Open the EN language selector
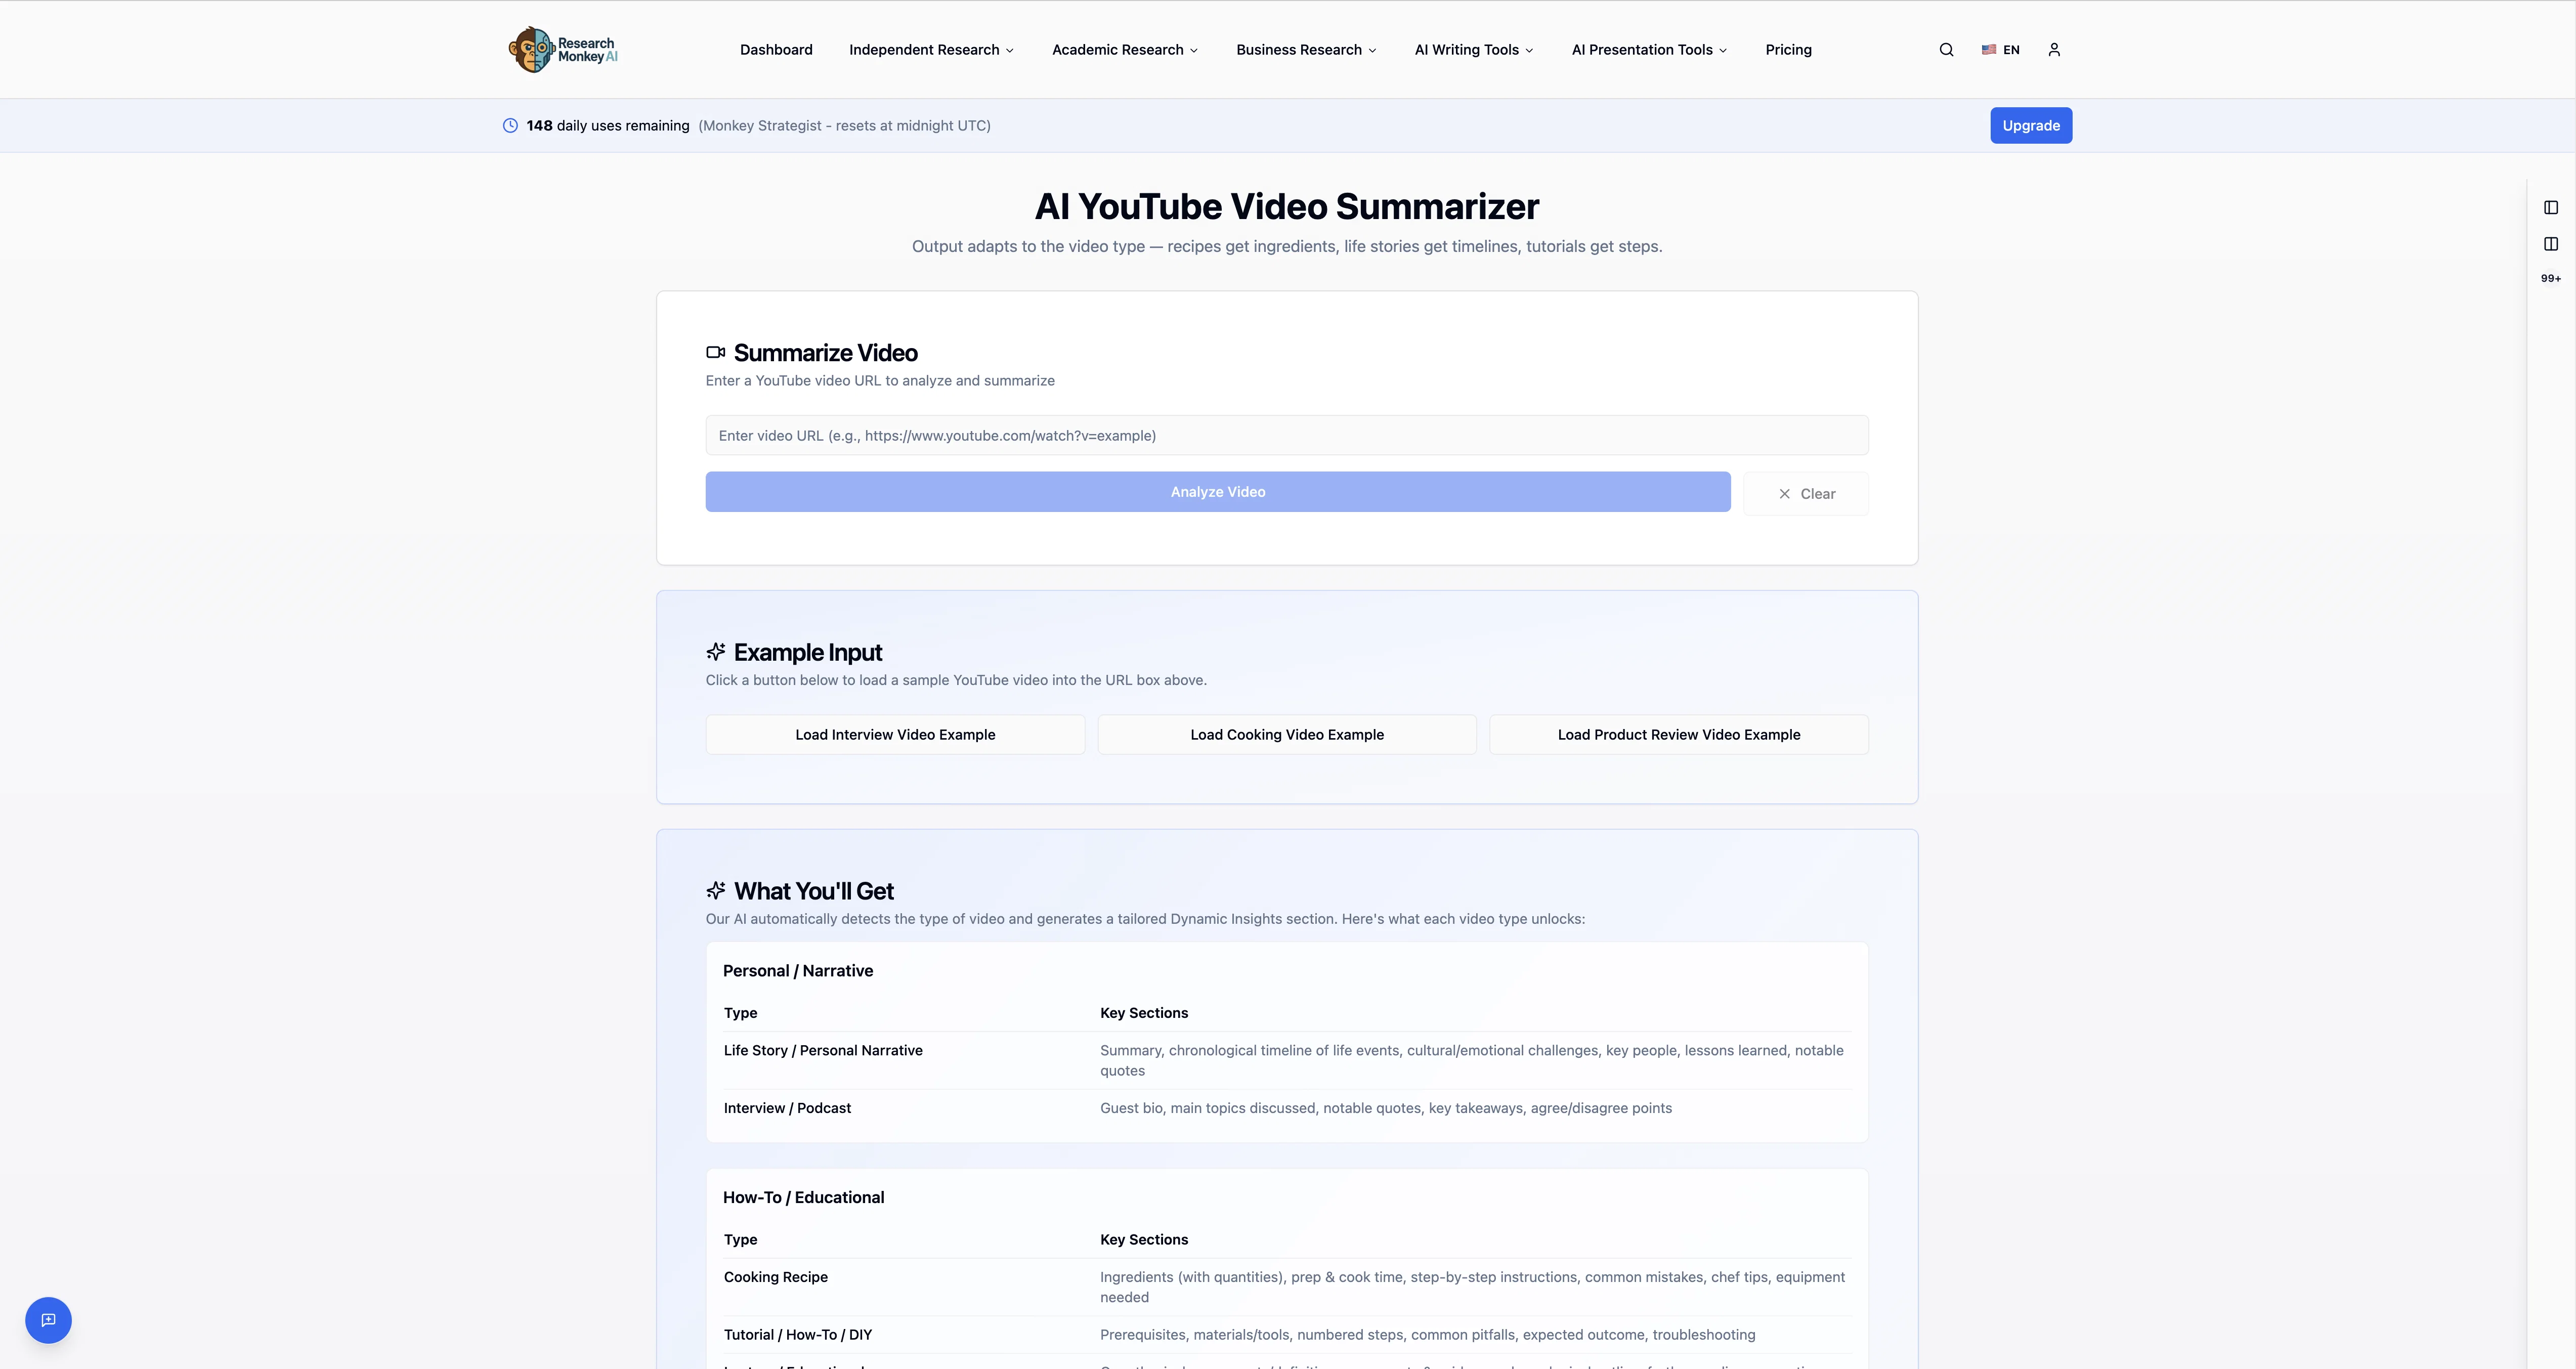Image resolution: width=2576 pixels, height=1369 pixels. [x=2000, y=50]
